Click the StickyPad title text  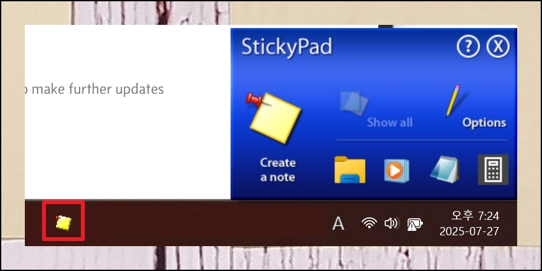click(x=287, y=47)
